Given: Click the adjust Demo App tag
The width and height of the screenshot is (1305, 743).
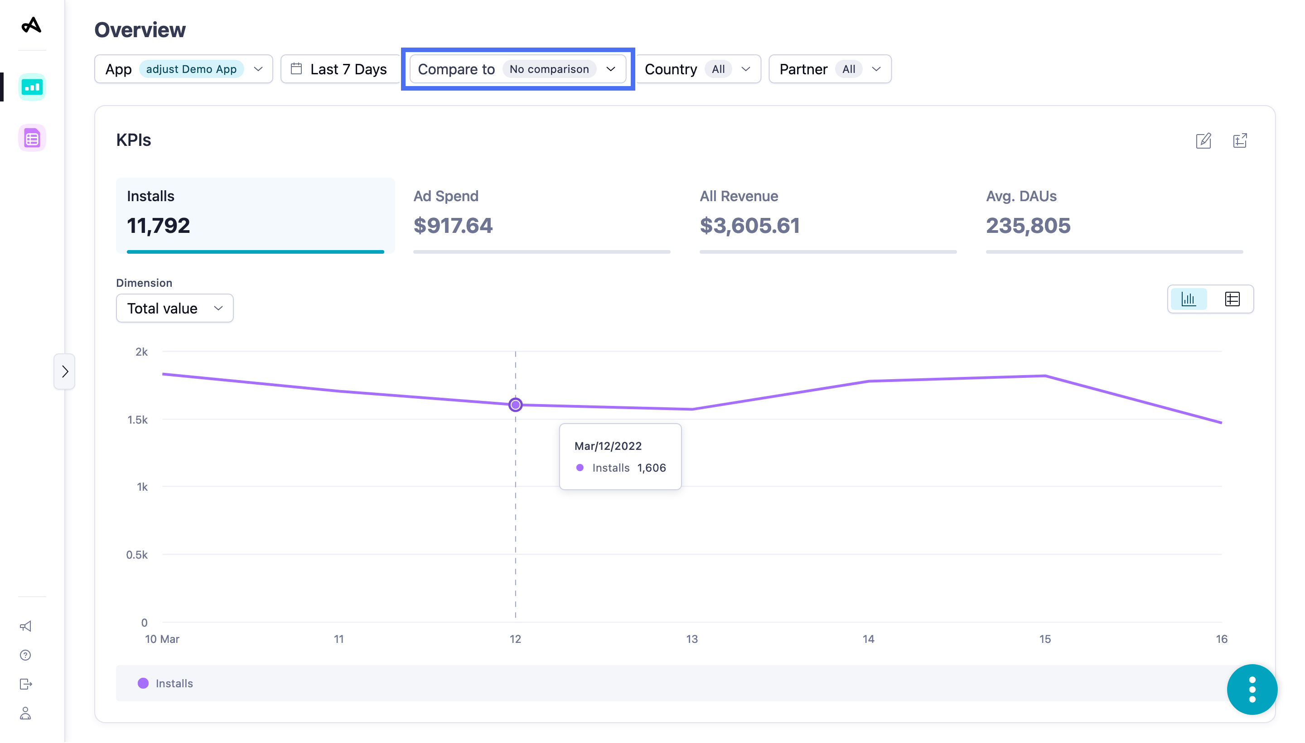Looking at the screenshot, I should [191, 69].
